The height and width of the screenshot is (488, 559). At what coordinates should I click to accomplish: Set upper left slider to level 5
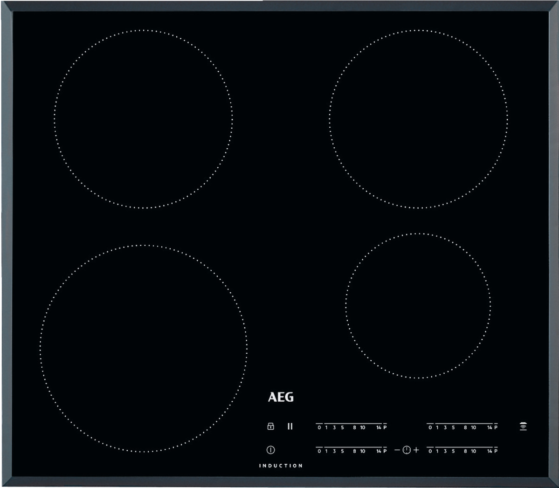click(342, 427)
